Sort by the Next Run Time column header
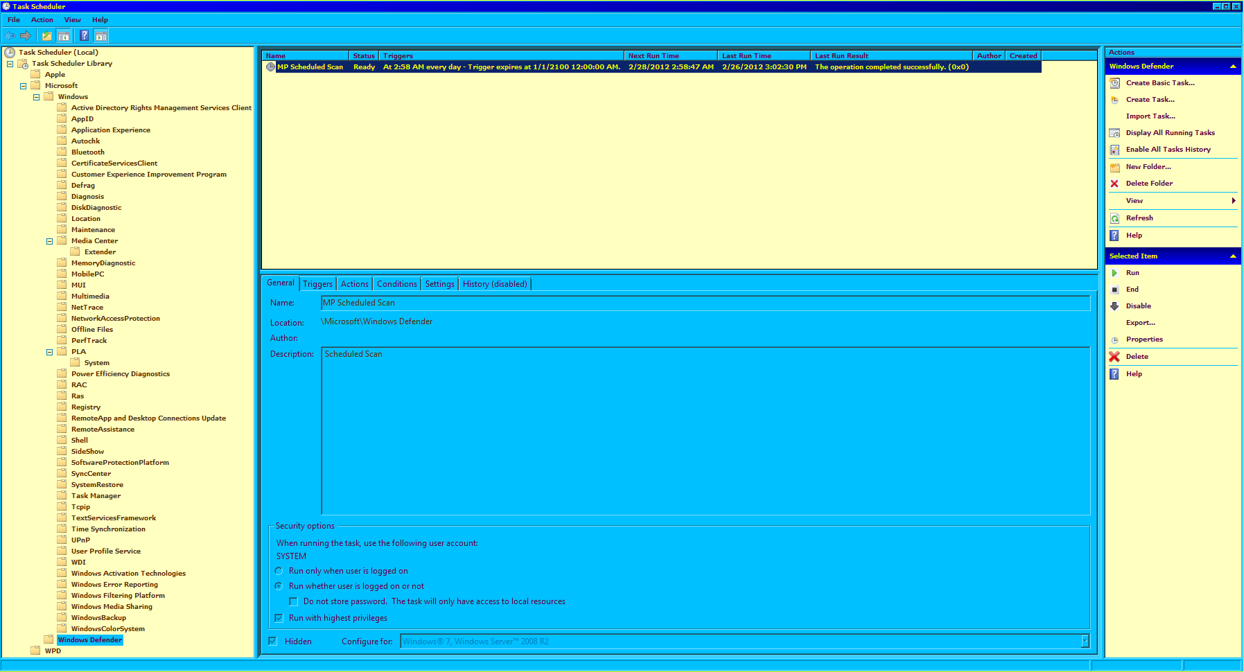 [670, 56]
